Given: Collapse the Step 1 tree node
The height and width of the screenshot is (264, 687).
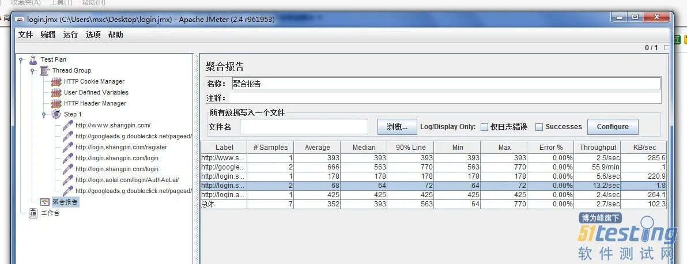Looking at the screenshot, I should (x=44, y=115).
